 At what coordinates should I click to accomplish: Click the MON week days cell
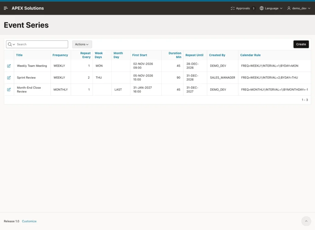[102, 66]
